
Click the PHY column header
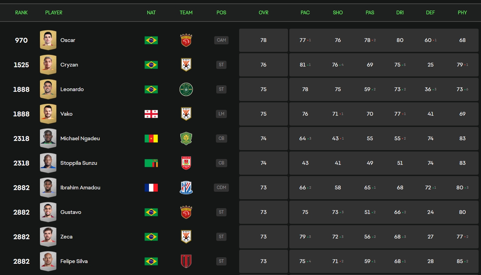tap(462, 13)
